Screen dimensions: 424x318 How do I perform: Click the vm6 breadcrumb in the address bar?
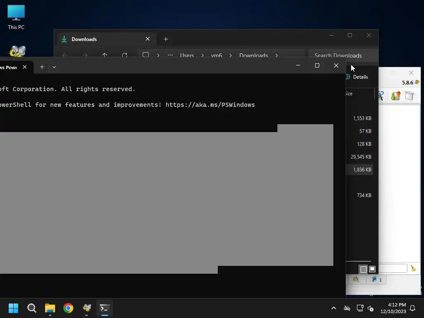[x=216, y=55]
